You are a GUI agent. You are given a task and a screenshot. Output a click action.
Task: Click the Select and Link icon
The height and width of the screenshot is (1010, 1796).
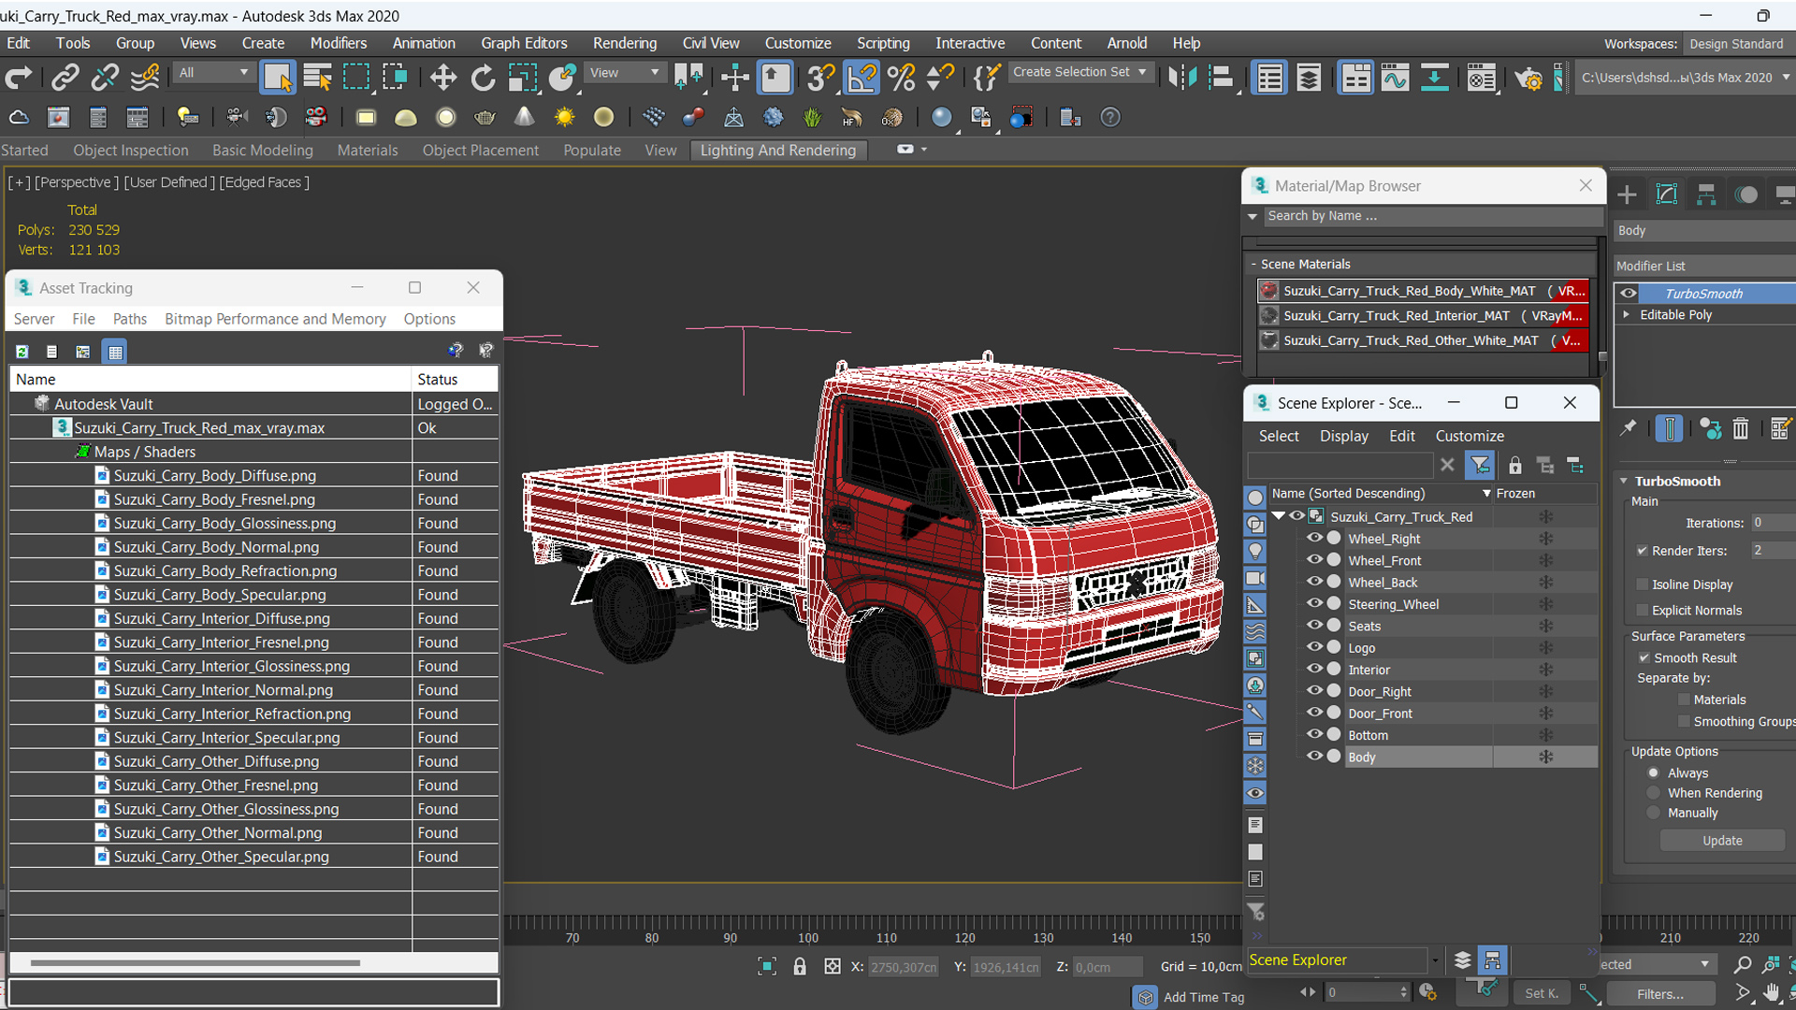click(65, 78)
